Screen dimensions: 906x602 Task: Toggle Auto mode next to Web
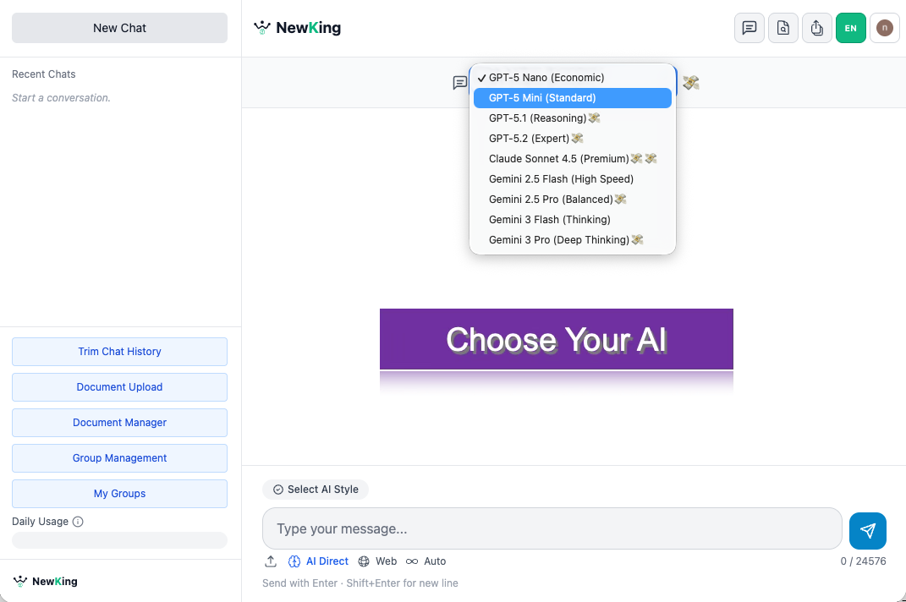tap(426, 561)
